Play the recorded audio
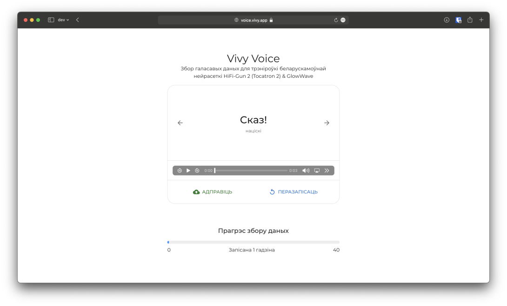The height and width of the screenshot is (306, 507). coord(188,170)
